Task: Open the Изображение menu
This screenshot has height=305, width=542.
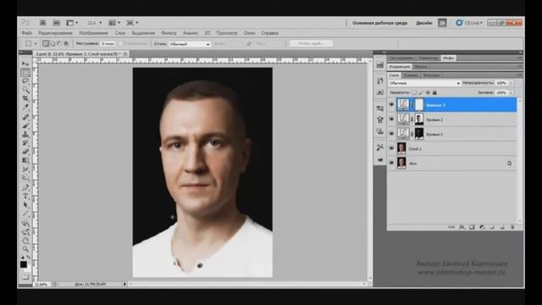Action: [93, 33]
